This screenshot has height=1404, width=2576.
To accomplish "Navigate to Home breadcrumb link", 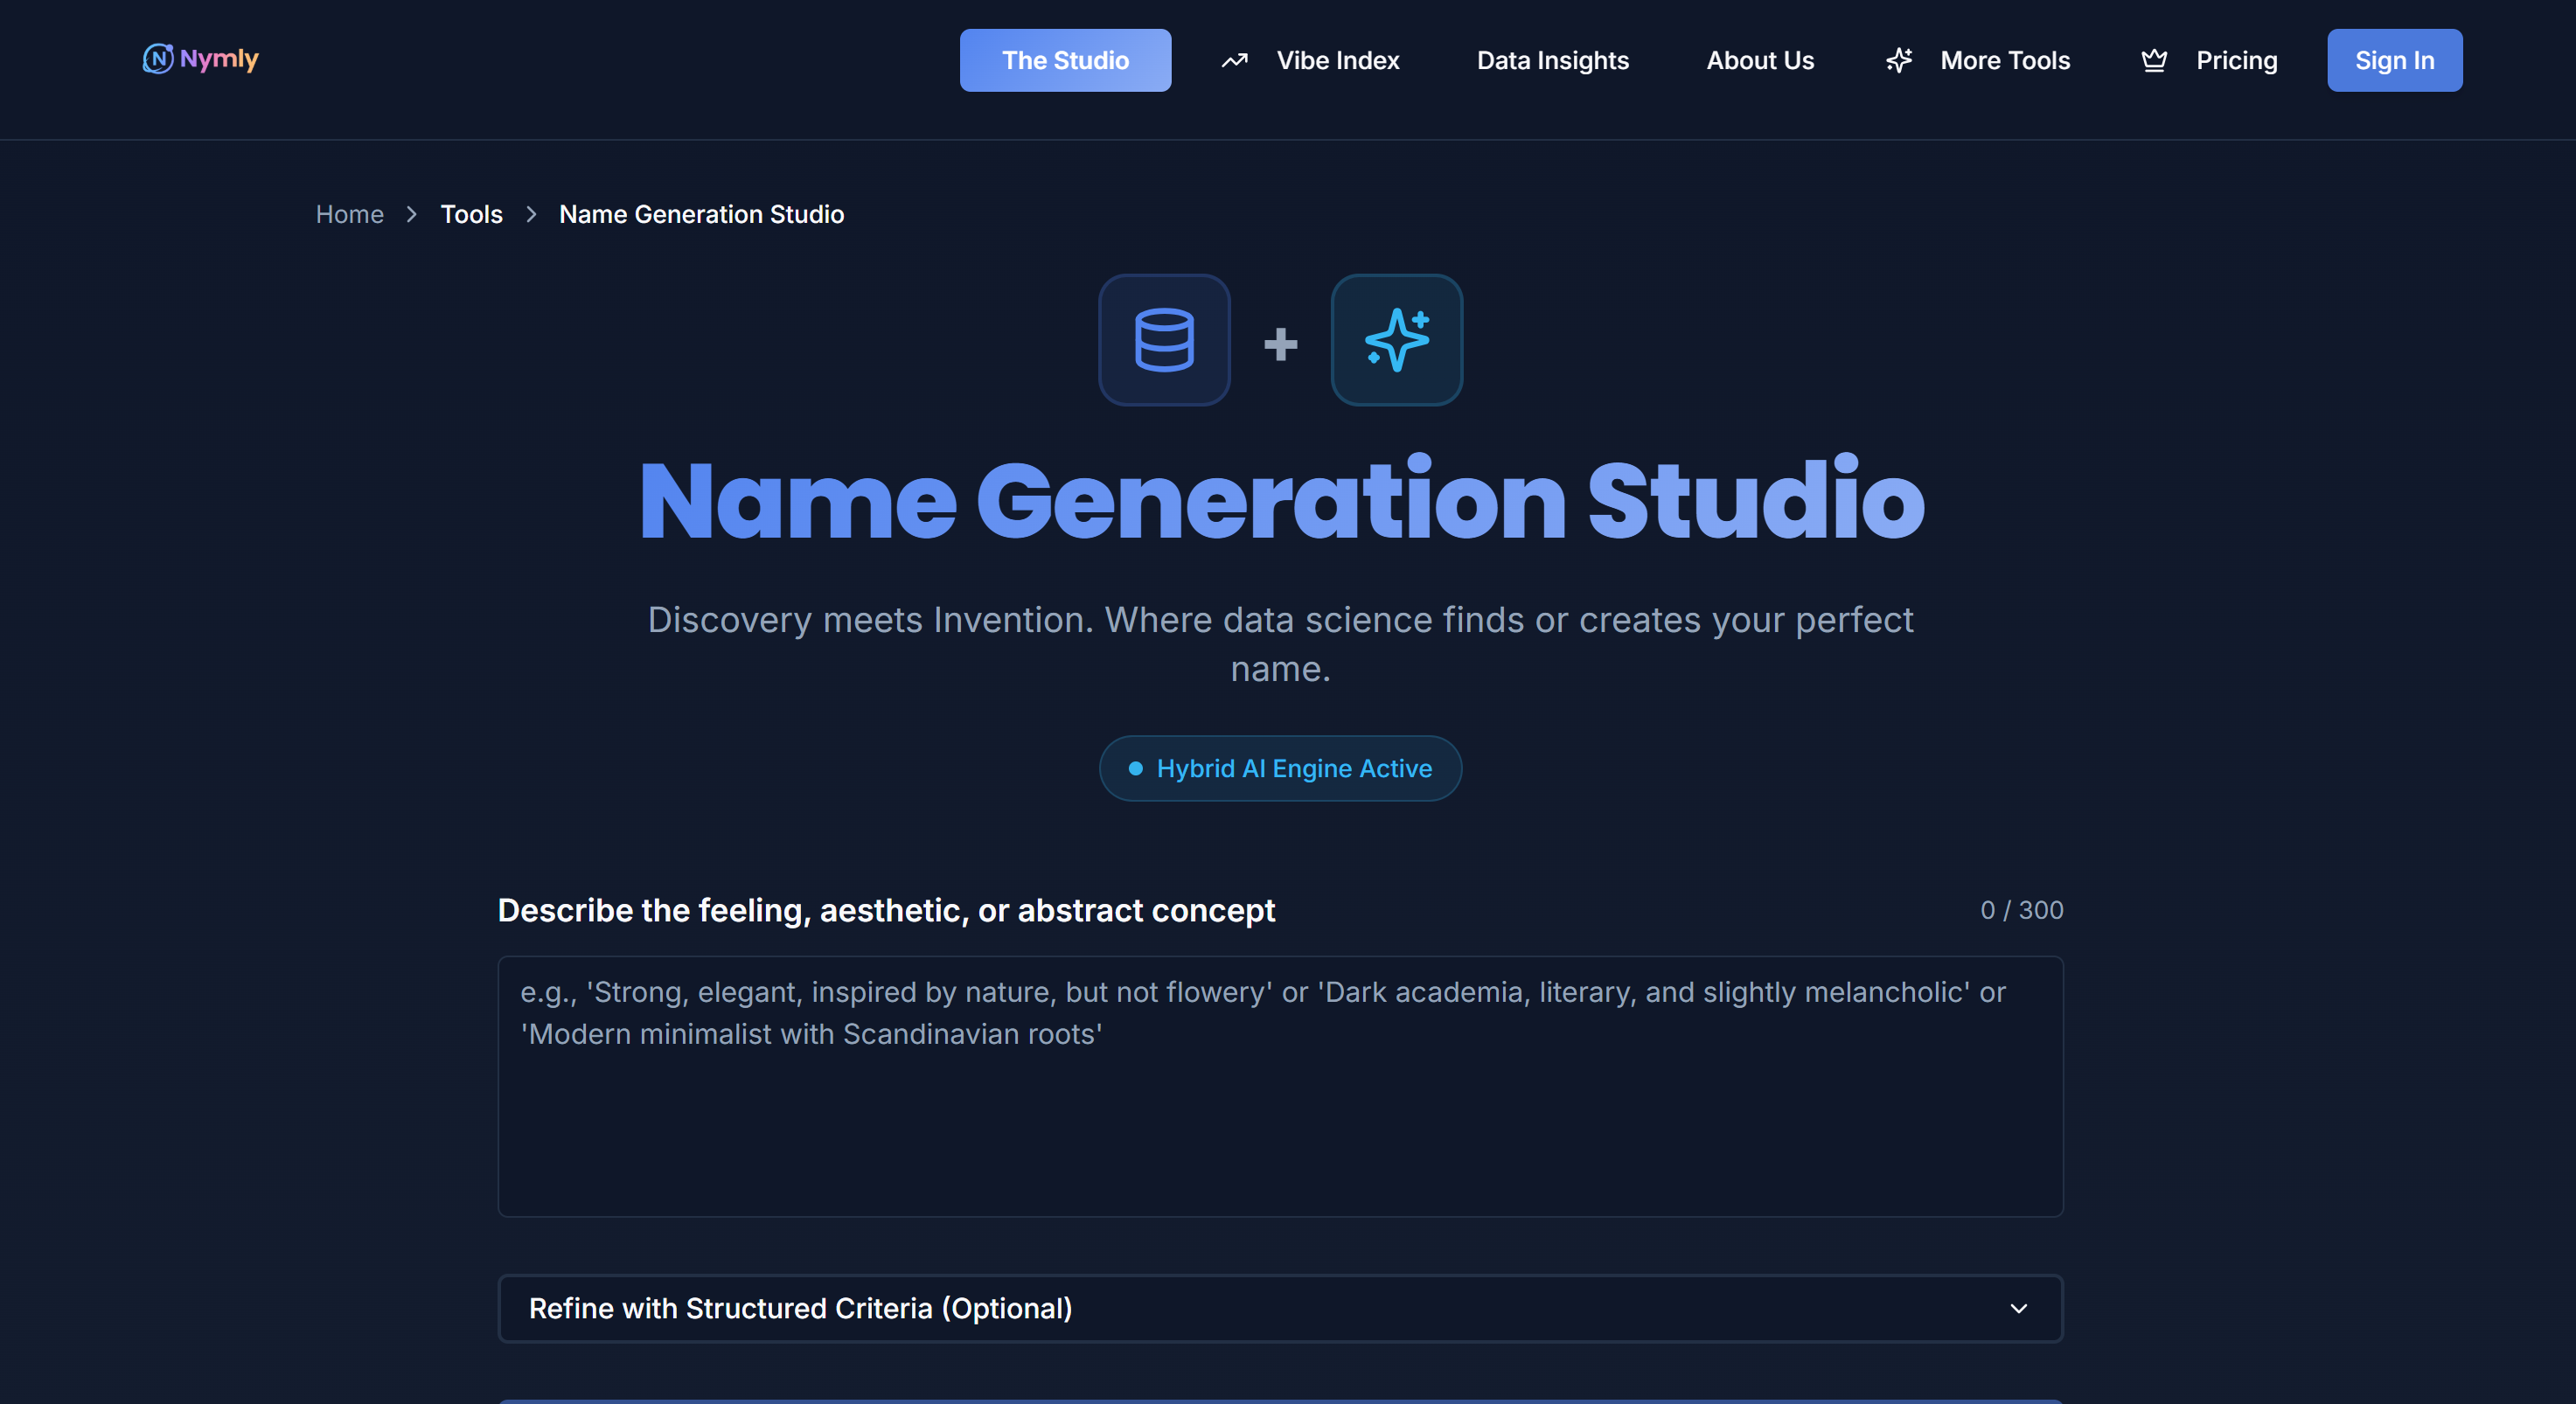I will coord(349,214).
